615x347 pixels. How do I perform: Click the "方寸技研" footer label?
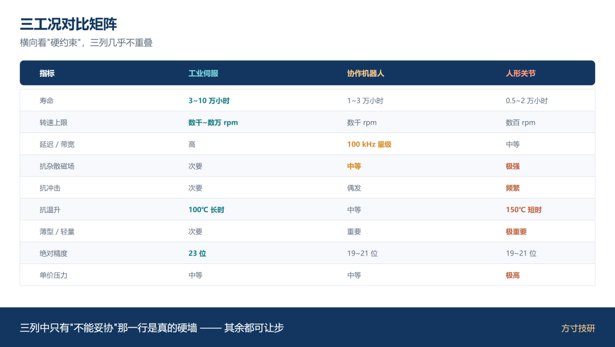pos(578,328)
